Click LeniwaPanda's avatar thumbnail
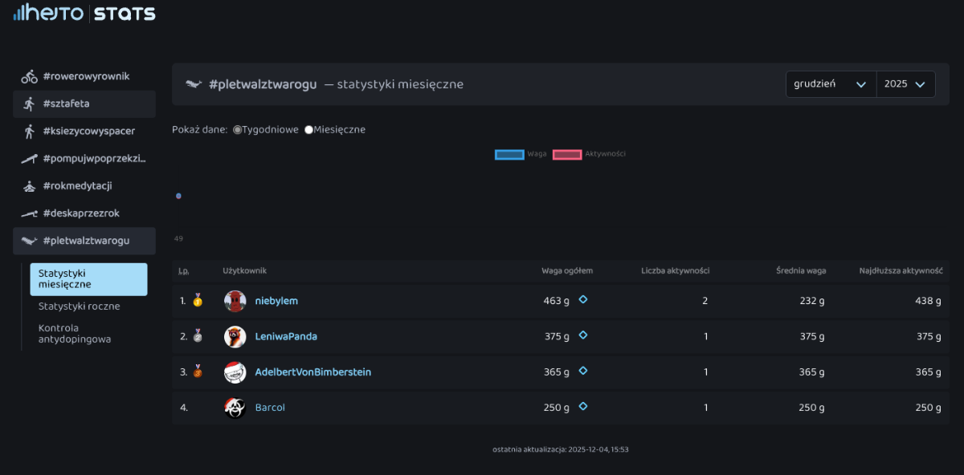 click(235, 336)
